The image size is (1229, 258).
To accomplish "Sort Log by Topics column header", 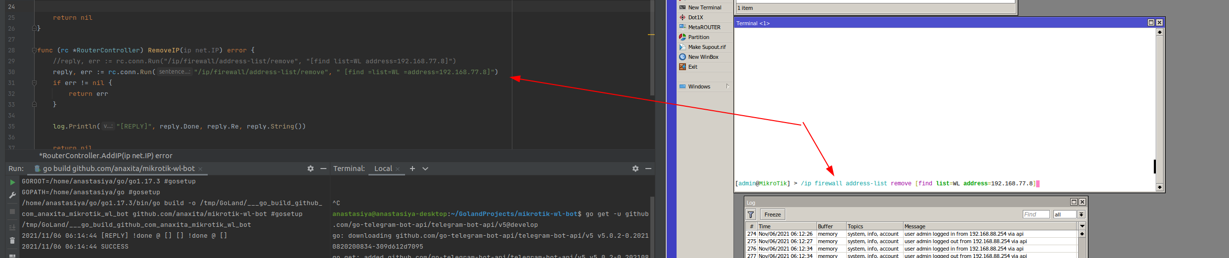I will click(x=874, y=226).
